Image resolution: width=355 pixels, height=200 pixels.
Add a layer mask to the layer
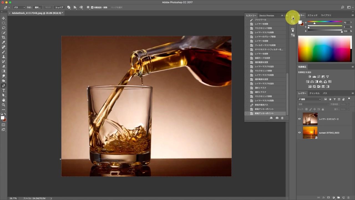[x=328, y=197]
